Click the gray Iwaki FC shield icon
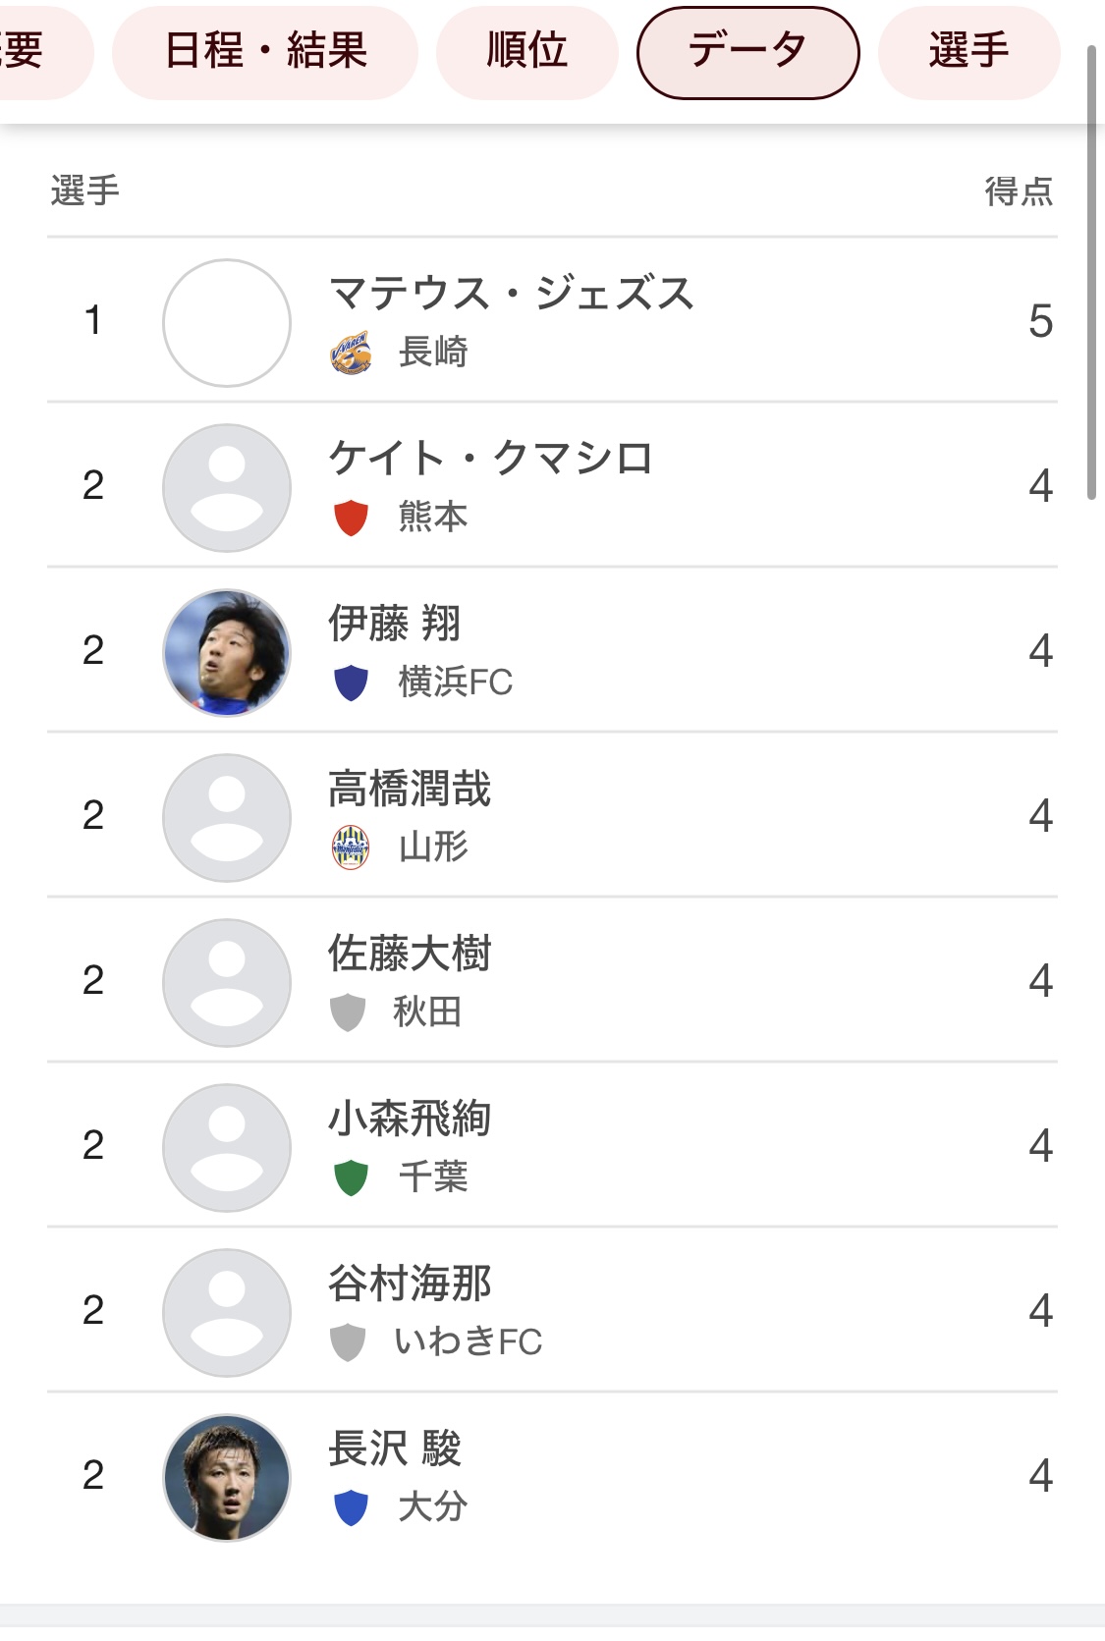 click(x=348, y=1342)
